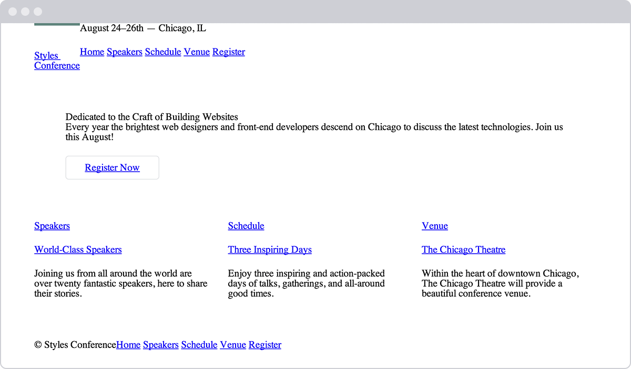The image size is (631, 369).
Task: Click the Register Now button
Action: (x=112, y=167)
